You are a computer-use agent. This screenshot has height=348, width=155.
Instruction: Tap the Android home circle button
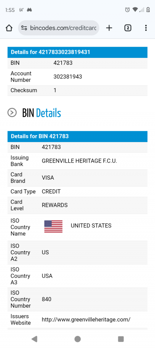(x=77, y=339)
